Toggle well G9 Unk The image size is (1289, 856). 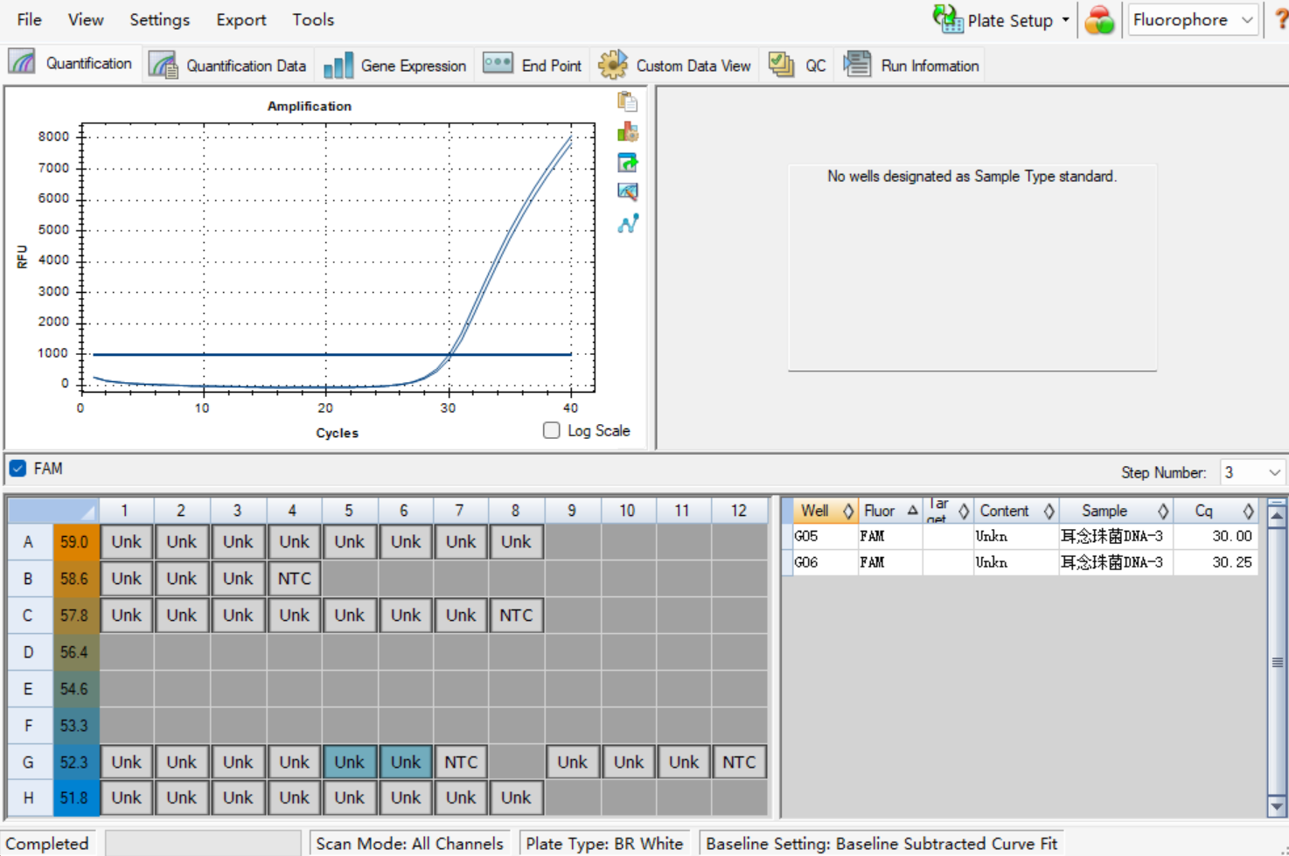(x=572, y=762)
